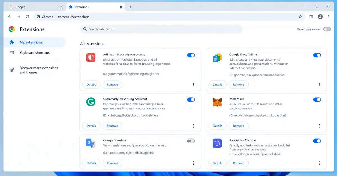Click the MetaMask ID text
This screenshot has width=337, height=176.
[x=258, y=115]
